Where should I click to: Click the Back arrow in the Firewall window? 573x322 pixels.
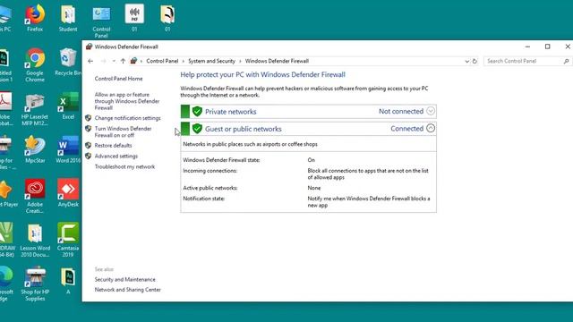90,61
